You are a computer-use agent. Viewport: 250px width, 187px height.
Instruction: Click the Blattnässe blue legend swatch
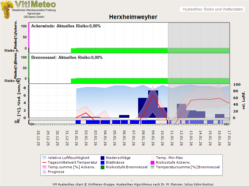point(103,162)
